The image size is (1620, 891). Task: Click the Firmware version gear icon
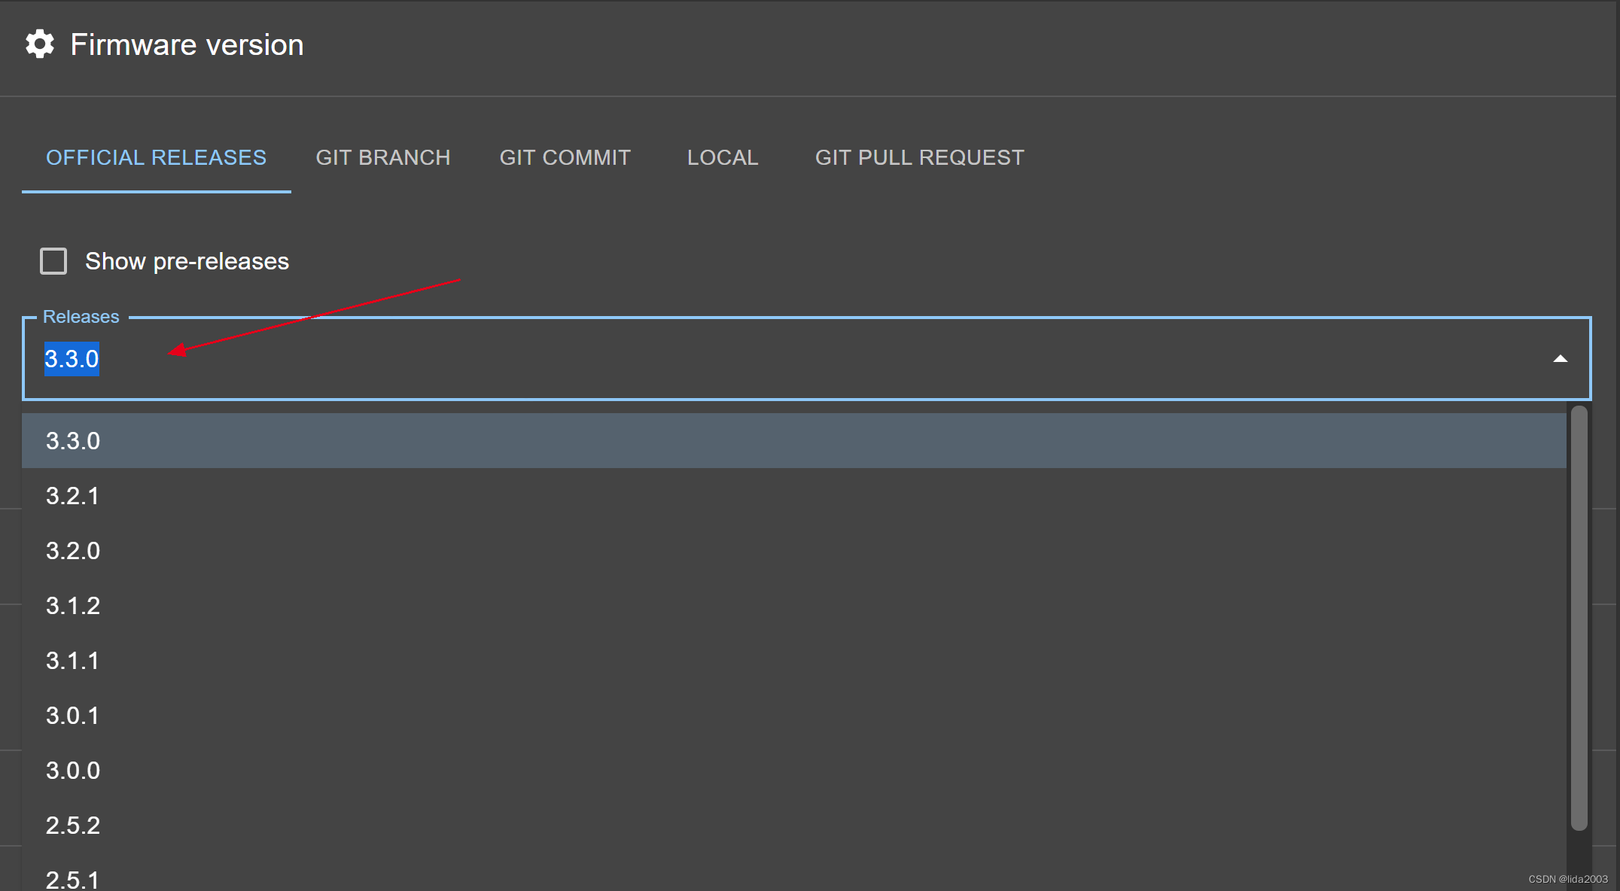40,44
